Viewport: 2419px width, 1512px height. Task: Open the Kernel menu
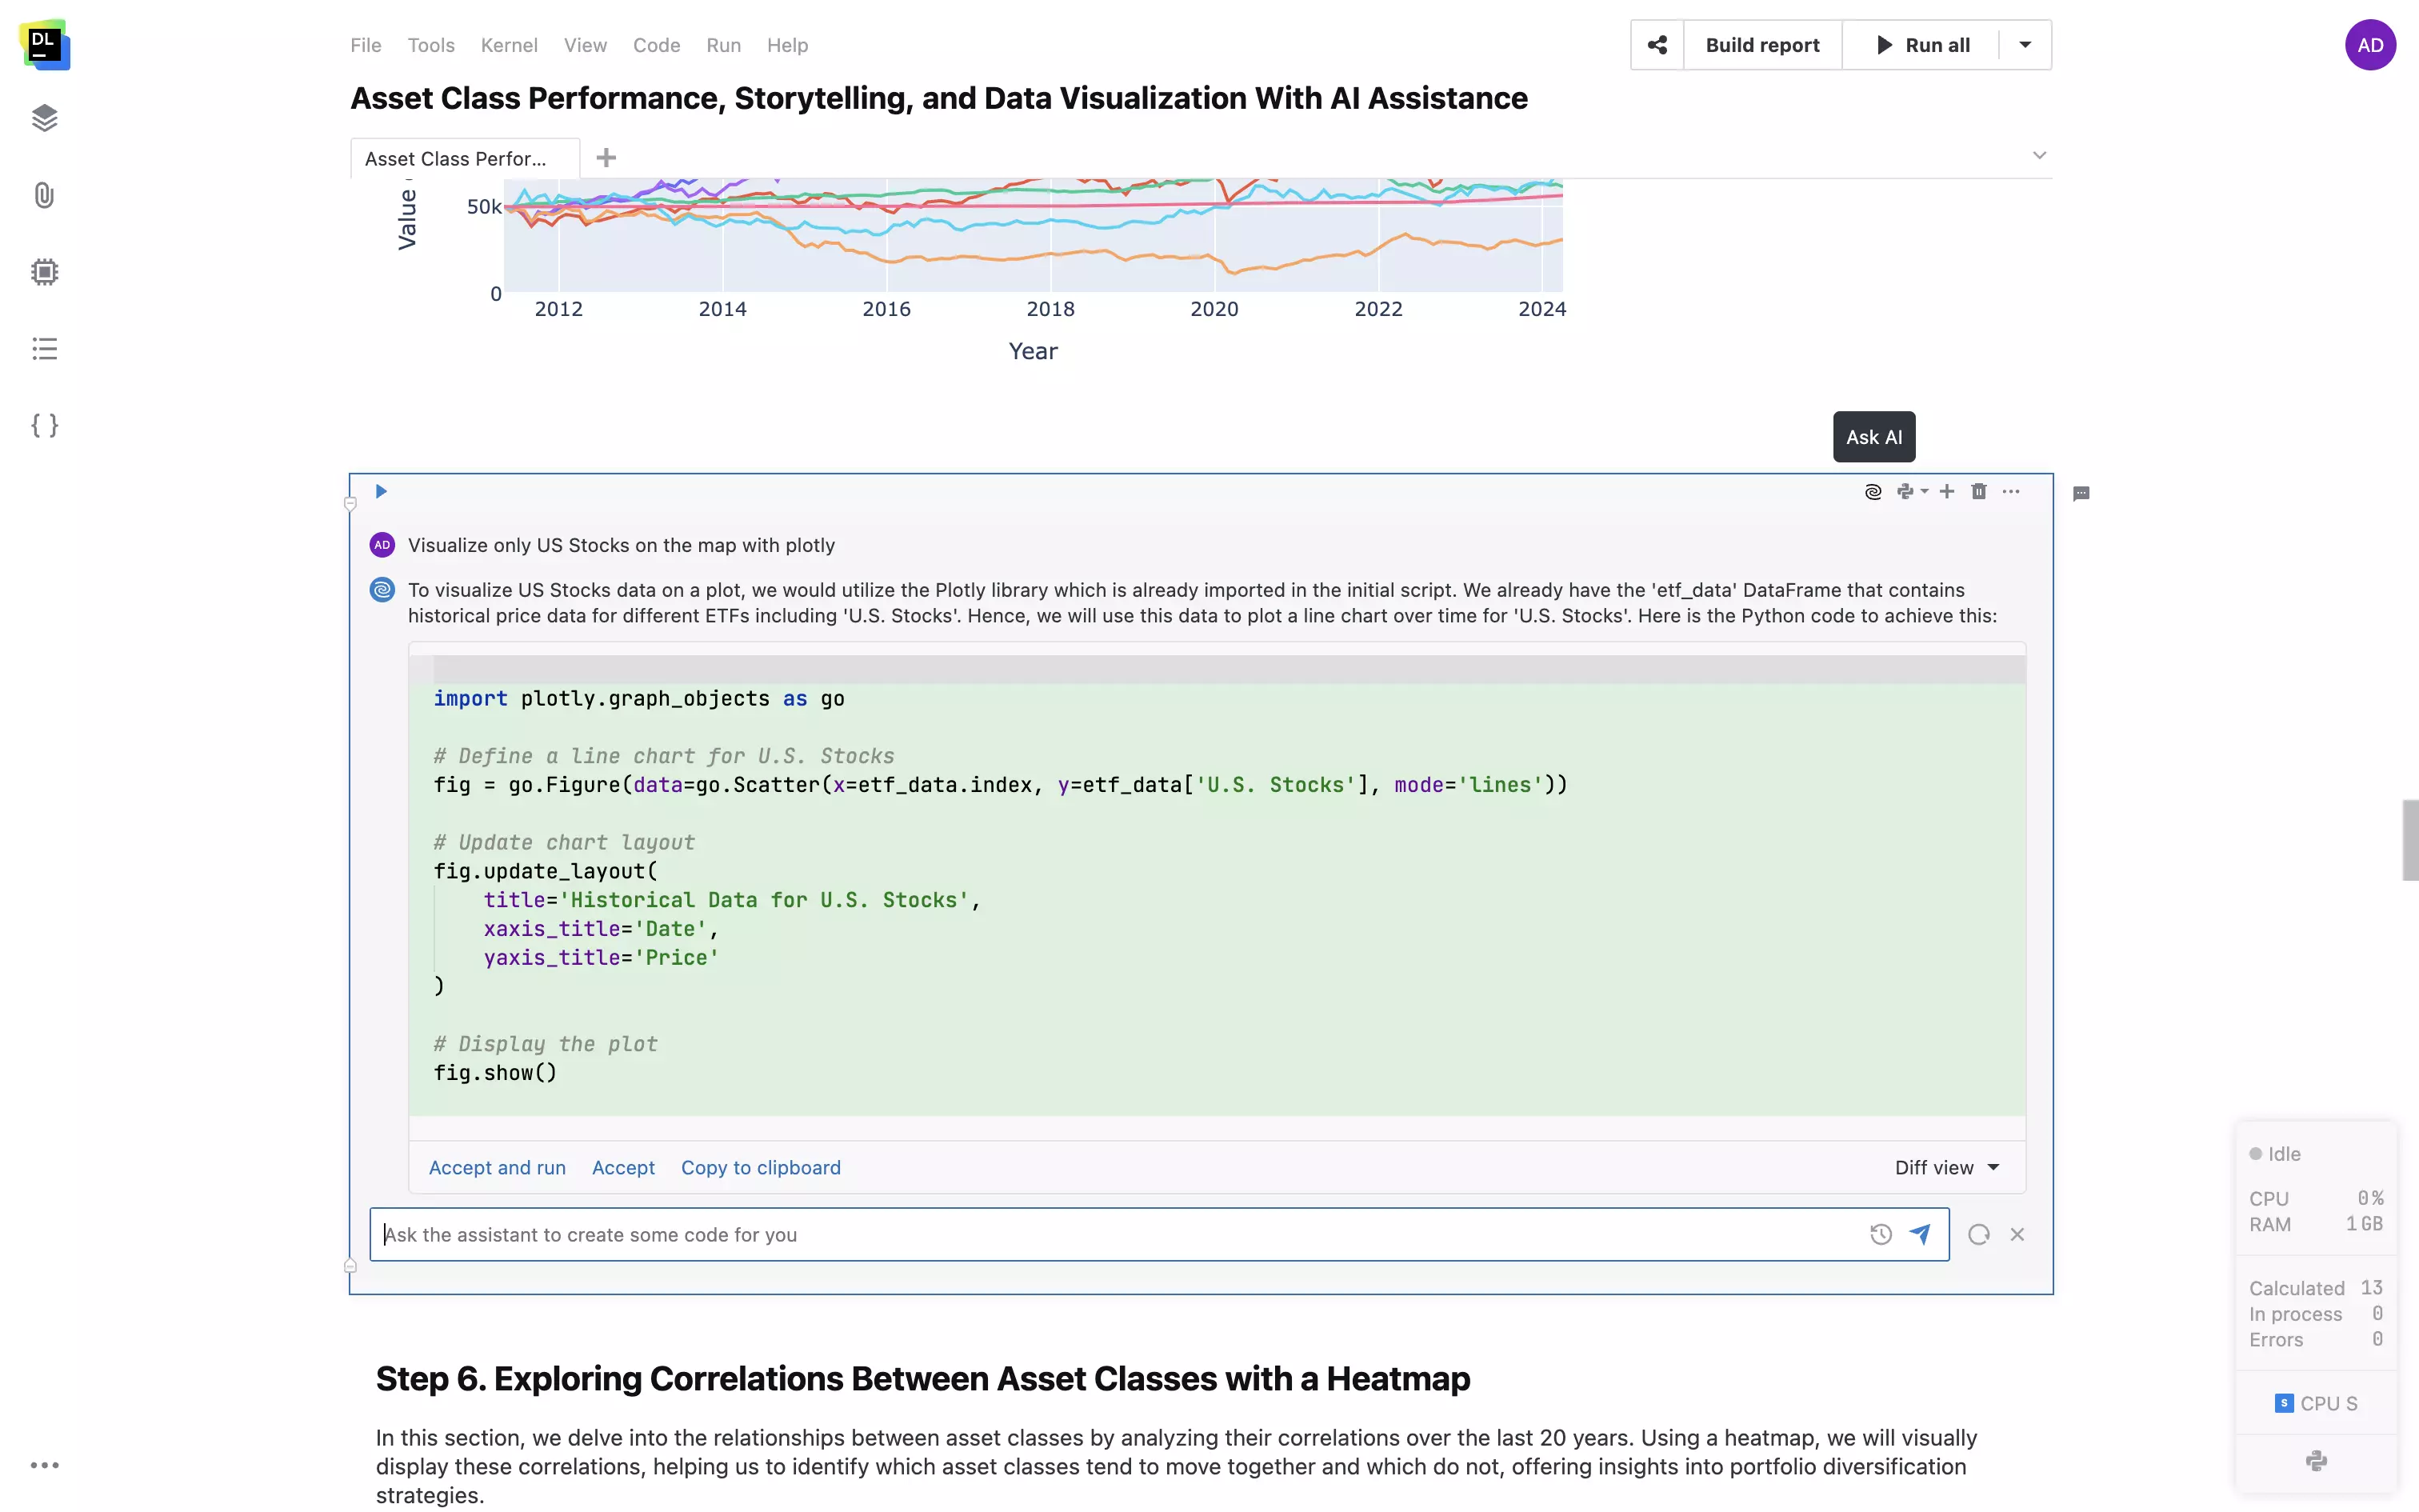[509, 45]
